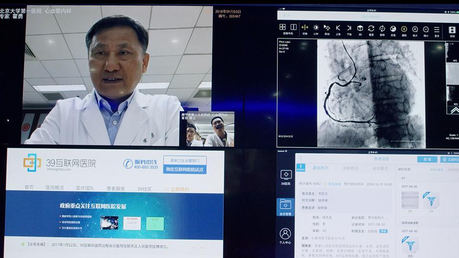Open the second CT file with caduceus icon
Viewport: 459px width, 258px height.
tap(431, 200)
